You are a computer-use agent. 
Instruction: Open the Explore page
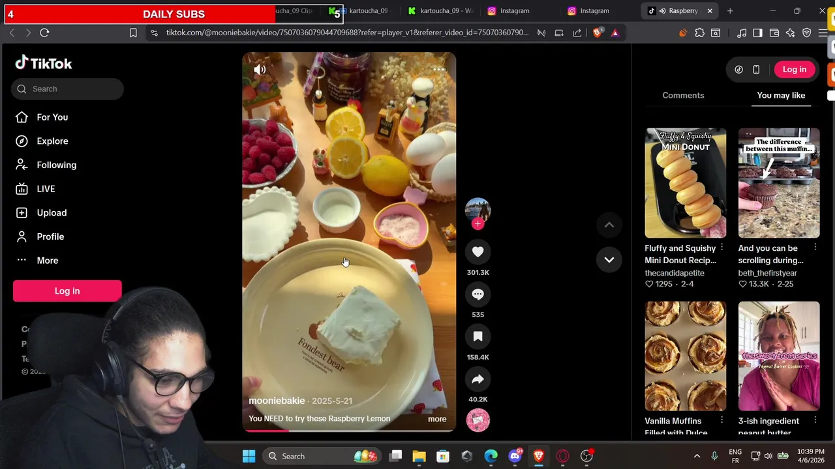[52, 141]
